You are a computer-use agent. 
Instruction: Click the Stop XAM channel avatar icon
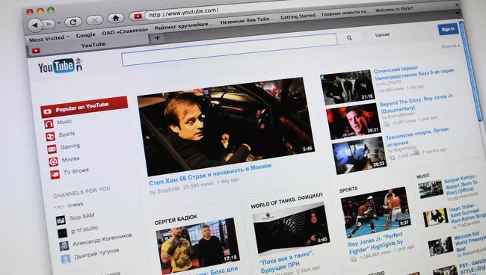point(61,220)
